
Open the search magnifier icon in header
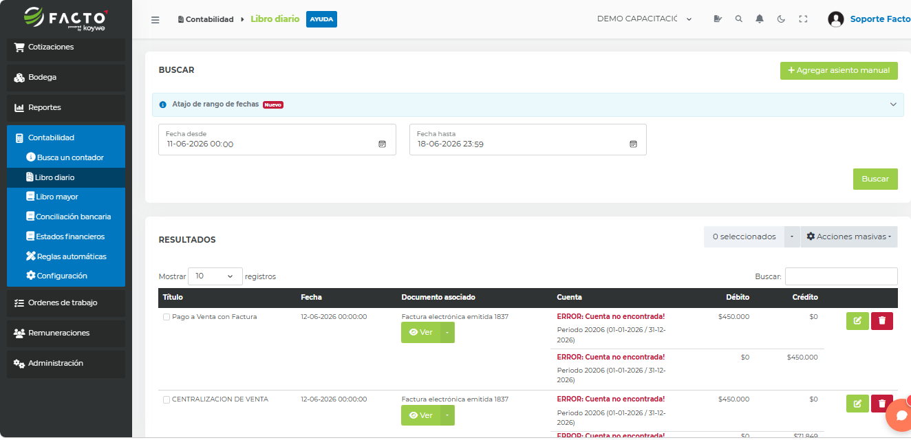click(x=739, y=19)
